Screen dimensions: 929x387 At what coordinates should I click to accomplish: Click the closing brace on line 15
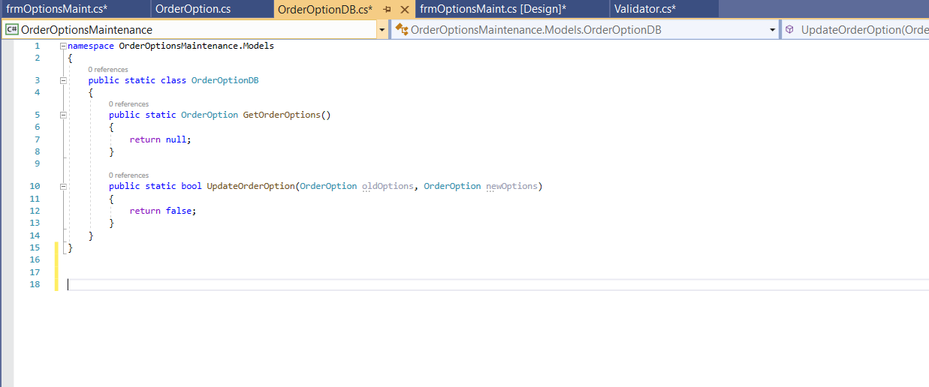pyautogui.click(x=70, y=247)
